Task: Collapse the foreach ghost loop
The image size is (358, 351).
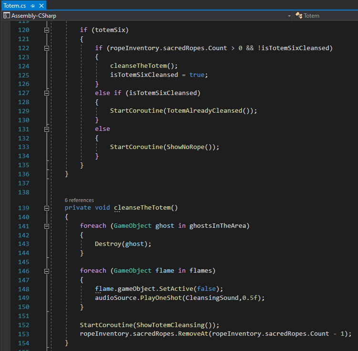Action: [x=47, y=226]
